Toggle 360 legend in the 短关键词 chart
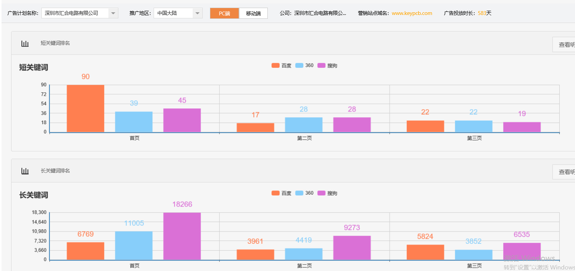Viewport: 575px width, 271px height. click(305, 66)
